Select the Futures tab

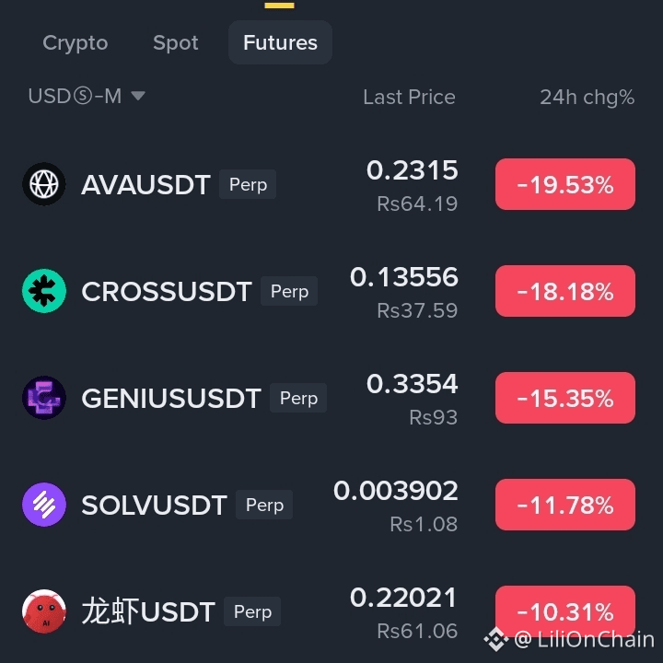[280, 42]
